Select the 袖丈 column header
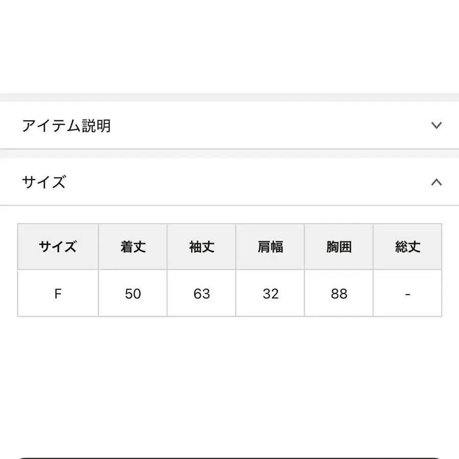 point(201,247)
